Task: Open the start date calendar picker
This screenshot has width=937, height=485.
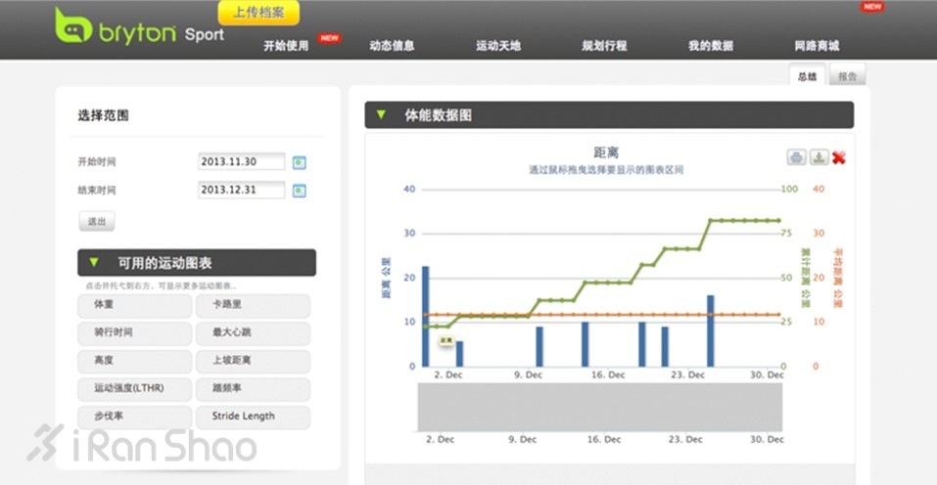Action: click(300, 161)
